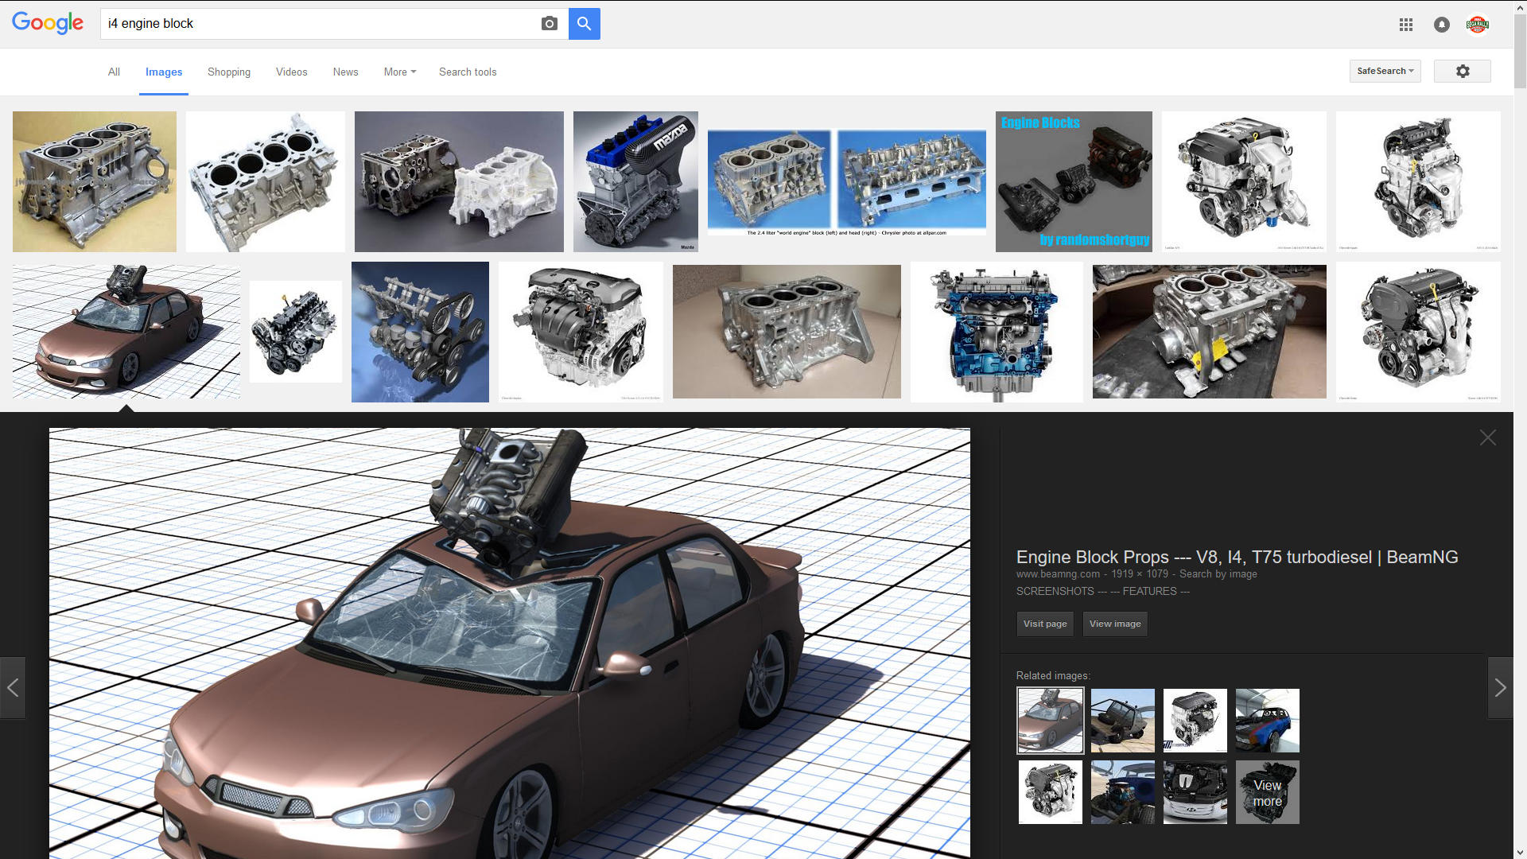Viewport: 1527px width, 859px height.
Task: Open the blue engine thumbnail in second row
Action: coord(997,332)
